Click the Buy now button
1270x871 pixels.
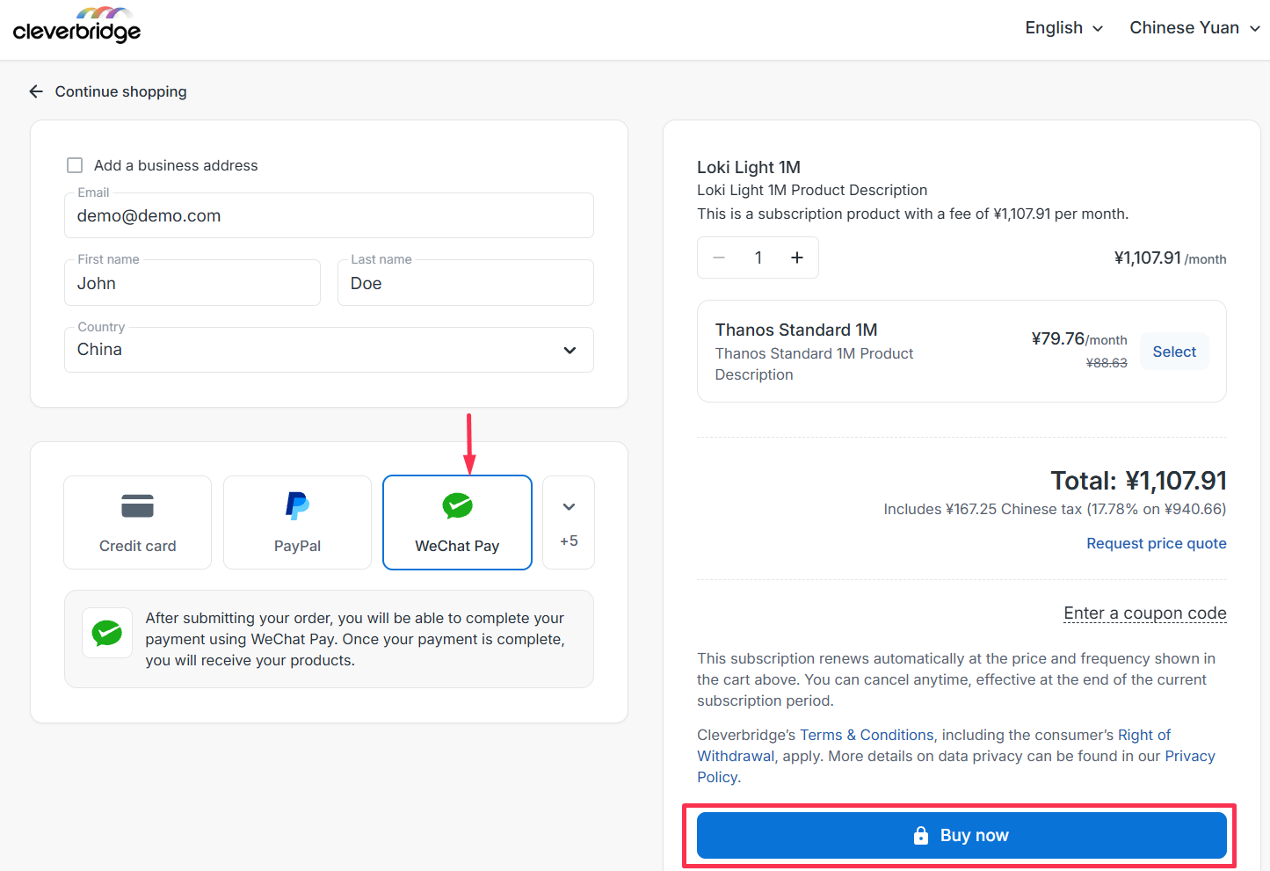[962, 835]
